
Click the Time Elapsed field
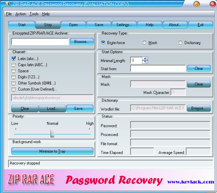coord(142,152)
